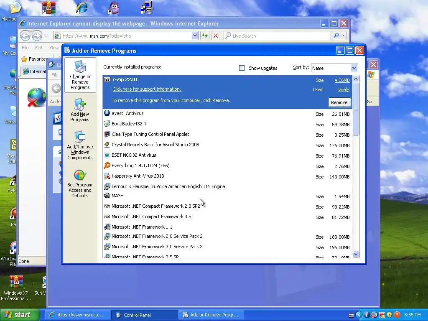Click the red security alert tray icon
The image size is (428, 321).
click(397, 315)
